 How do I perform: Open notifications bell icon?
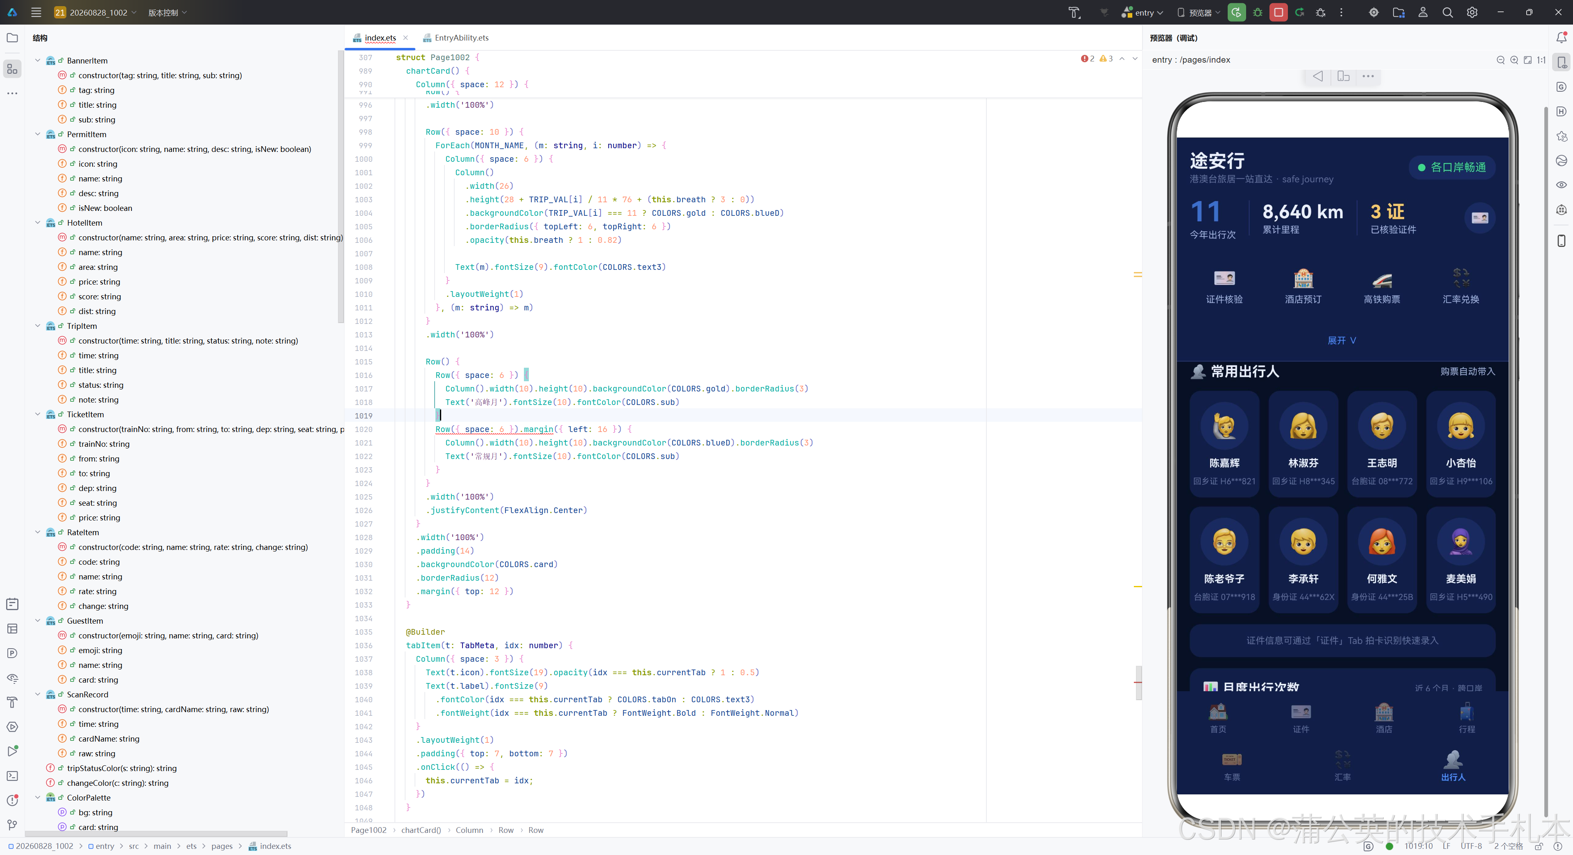(1561, 38)
